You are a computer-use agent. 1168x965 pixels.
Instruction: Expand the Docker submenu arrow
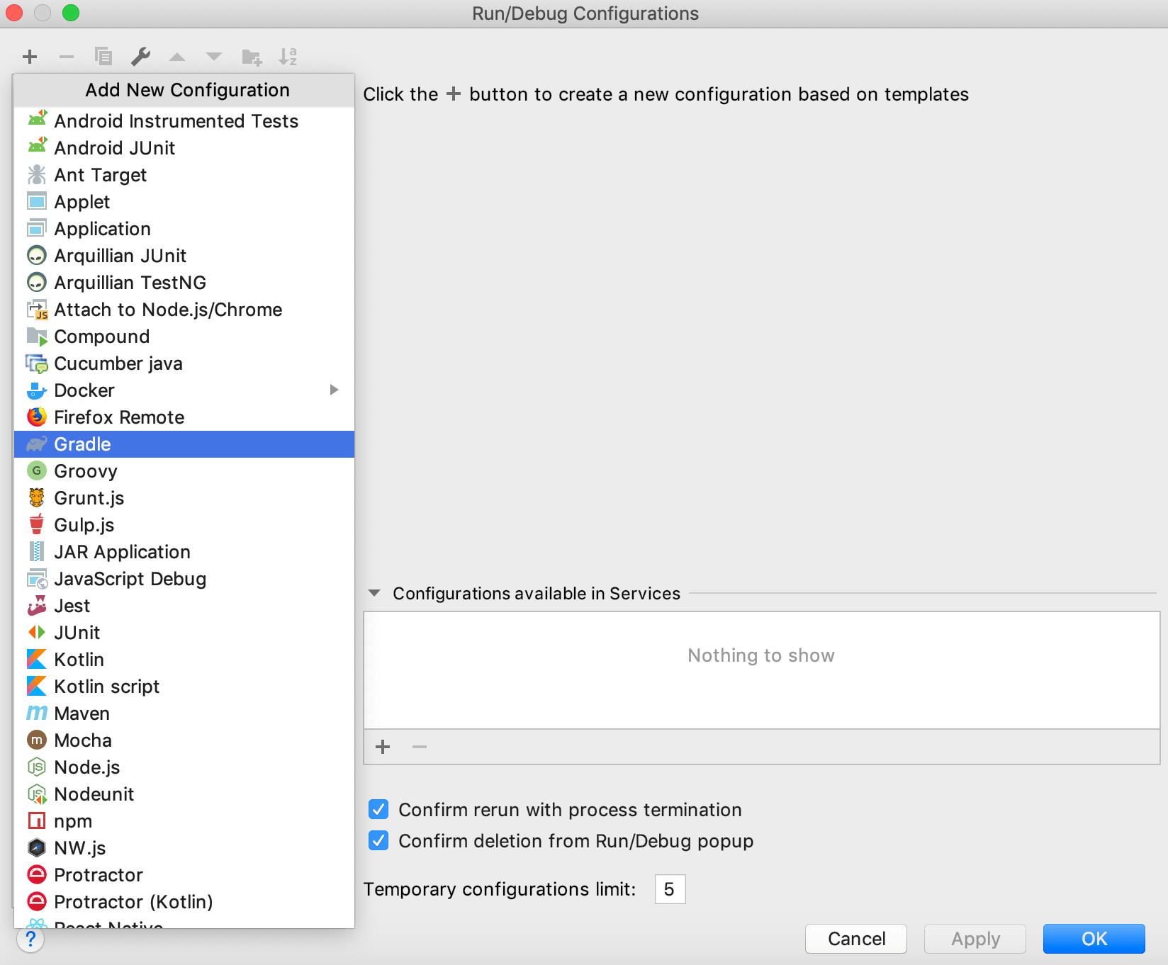point(334,390)
